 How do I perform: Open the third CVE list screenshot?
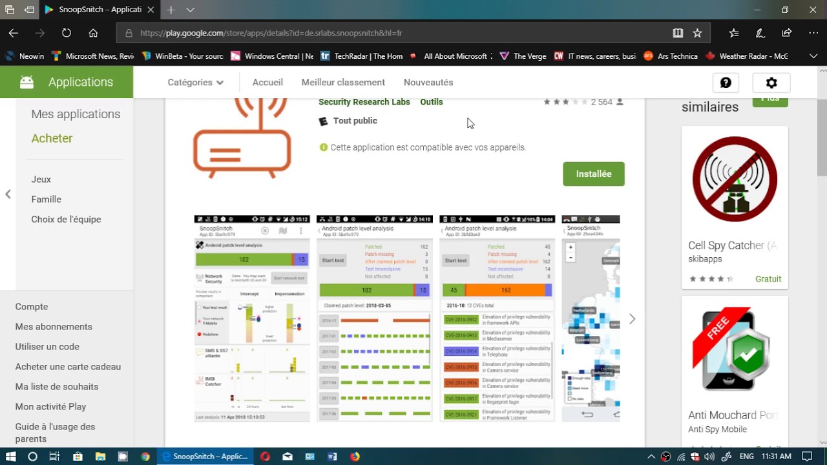click(x=497, y=318)
